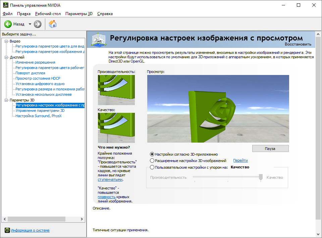Open Поворот дисплея
The width and height of the screenshot is (322, 238).
[31, 73]
